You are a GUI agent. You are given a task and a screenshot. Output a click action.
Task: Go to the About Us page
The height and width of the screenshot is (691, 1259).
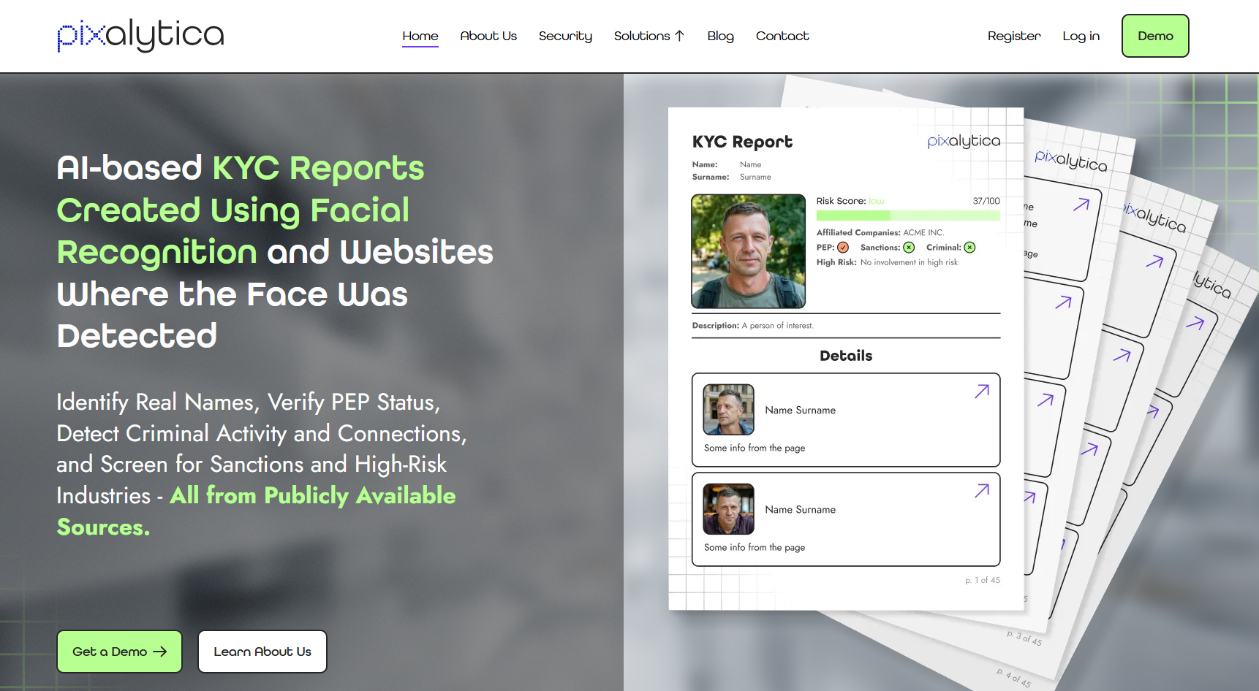(x=488, y=36)
